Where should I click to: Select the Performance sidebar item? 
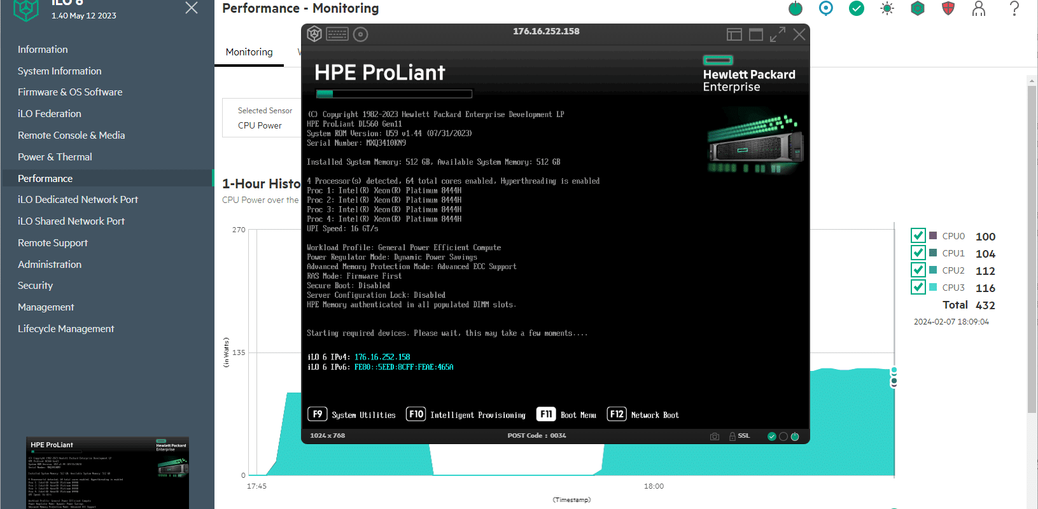click(107, 179)
